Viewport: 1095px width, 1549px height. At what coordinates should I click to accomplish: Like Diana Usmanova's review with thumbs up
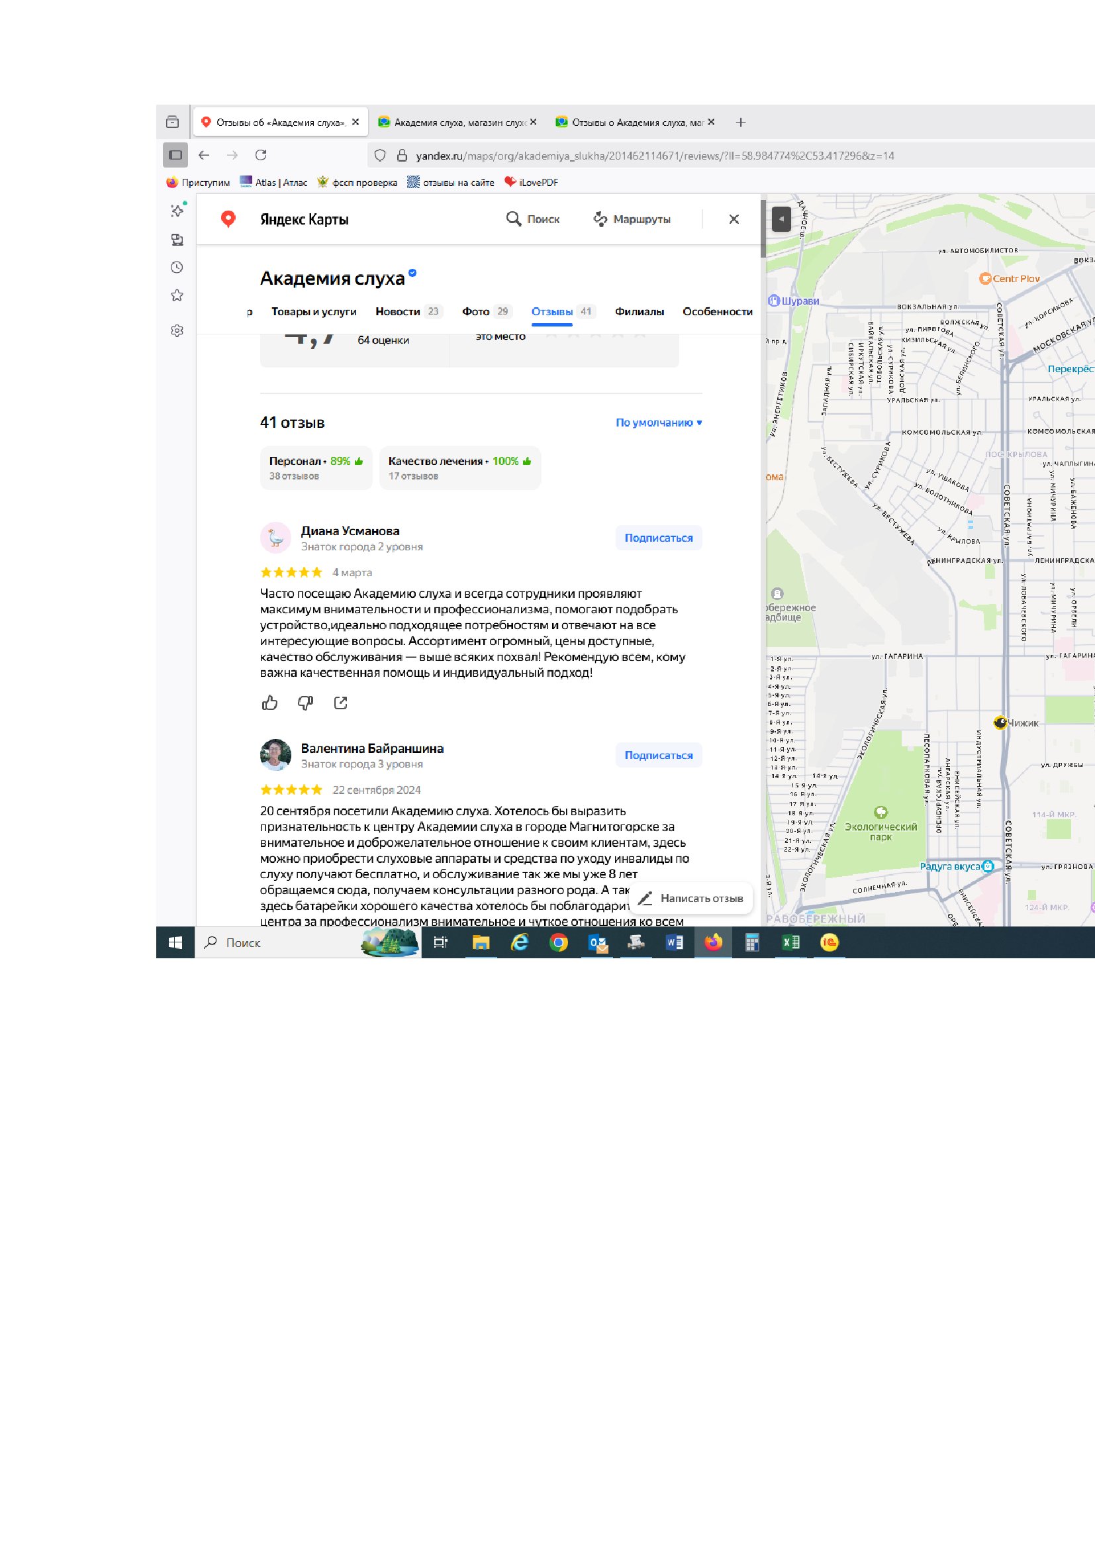[269, 703]
